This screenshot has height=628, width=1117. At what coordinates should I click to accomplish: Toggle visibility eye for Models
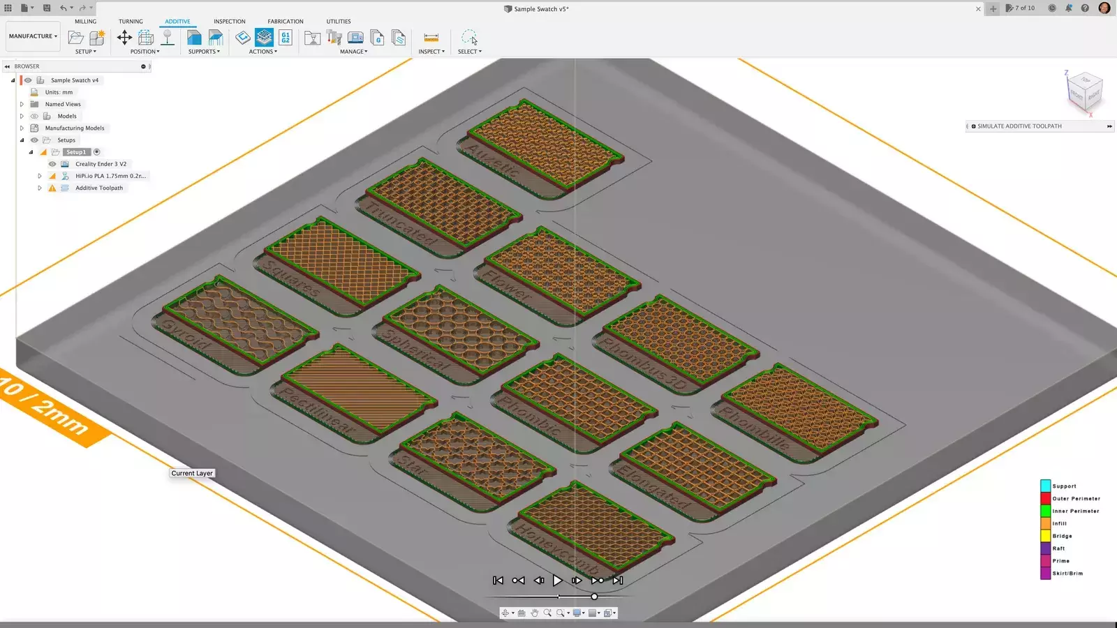pos(34,117)
